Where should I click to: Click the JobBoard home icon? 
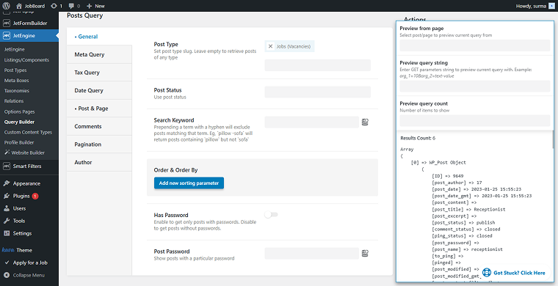[x=19, y=6]
